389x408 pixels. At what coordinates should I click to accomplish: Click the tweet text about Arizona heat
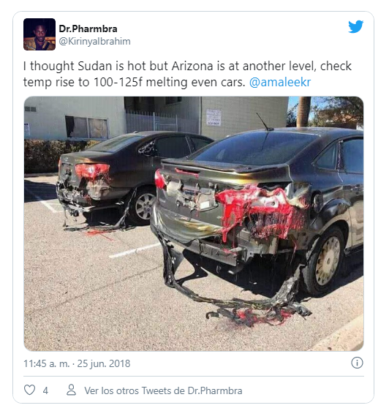click(187, 74)
